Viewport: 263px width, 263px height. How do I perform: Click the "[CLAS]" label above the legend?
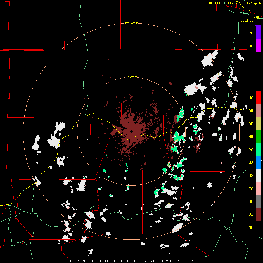(247, 20)
